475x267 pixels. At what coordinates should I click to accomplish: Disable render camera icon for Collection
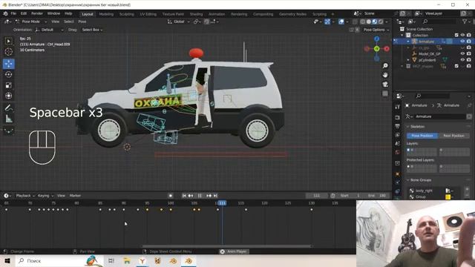pos(468,35)
